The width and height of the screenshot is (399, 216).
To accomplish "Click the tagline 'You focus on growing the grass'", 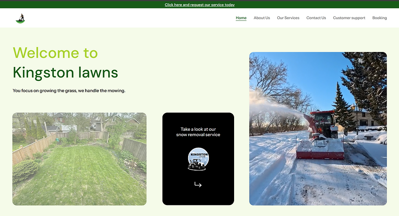I will click(69, 91).
